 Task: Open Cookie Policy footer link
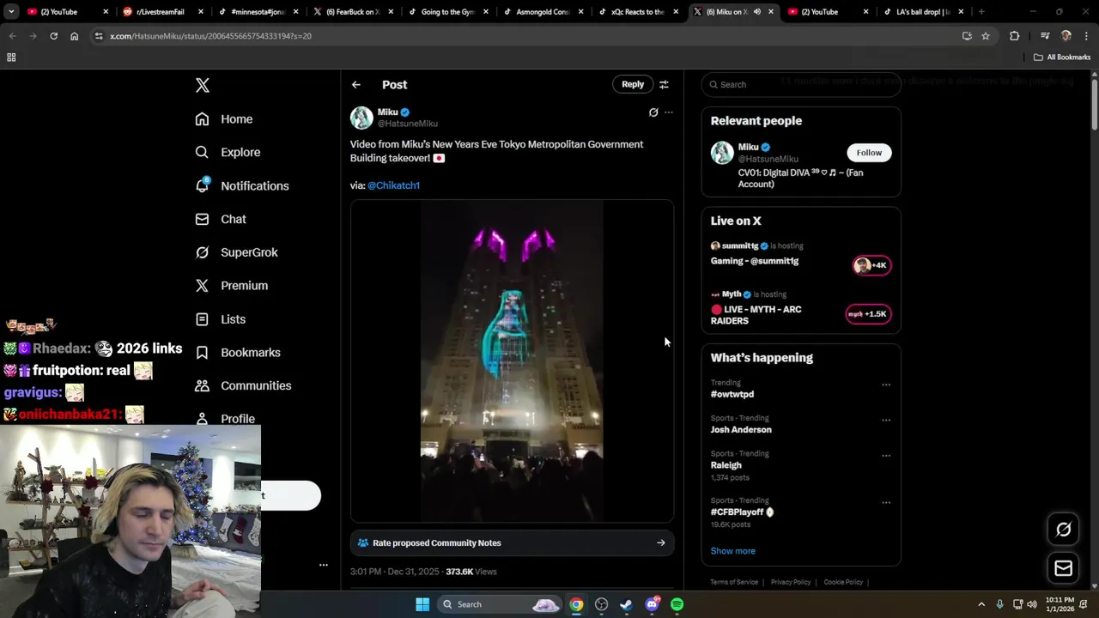point(843,582)
